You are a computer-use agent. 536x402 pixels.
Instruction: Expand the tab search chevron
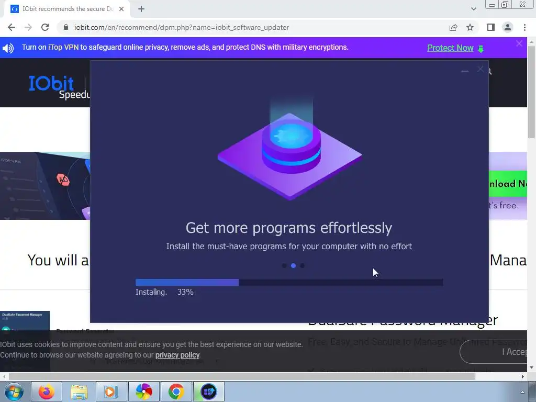pos(473,9)
